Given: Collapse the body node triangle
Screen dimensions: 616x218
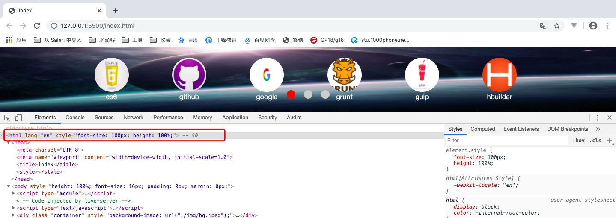Looking at the screenshot, I should [8, 186].
